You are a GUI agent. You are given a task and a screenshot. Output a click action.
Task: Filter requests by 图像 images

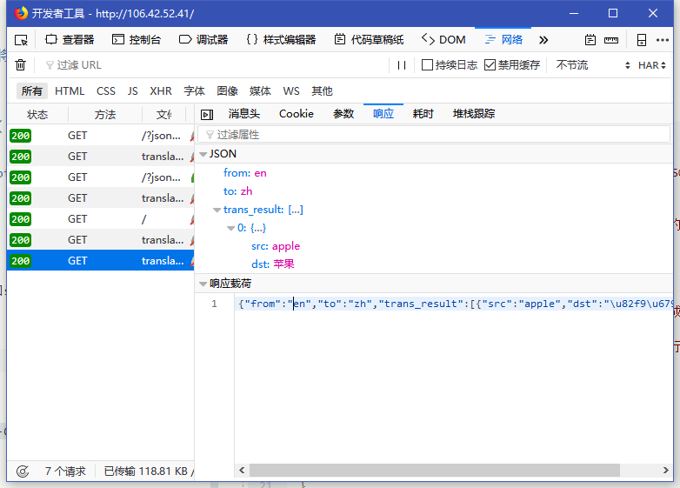click(227, 91)
